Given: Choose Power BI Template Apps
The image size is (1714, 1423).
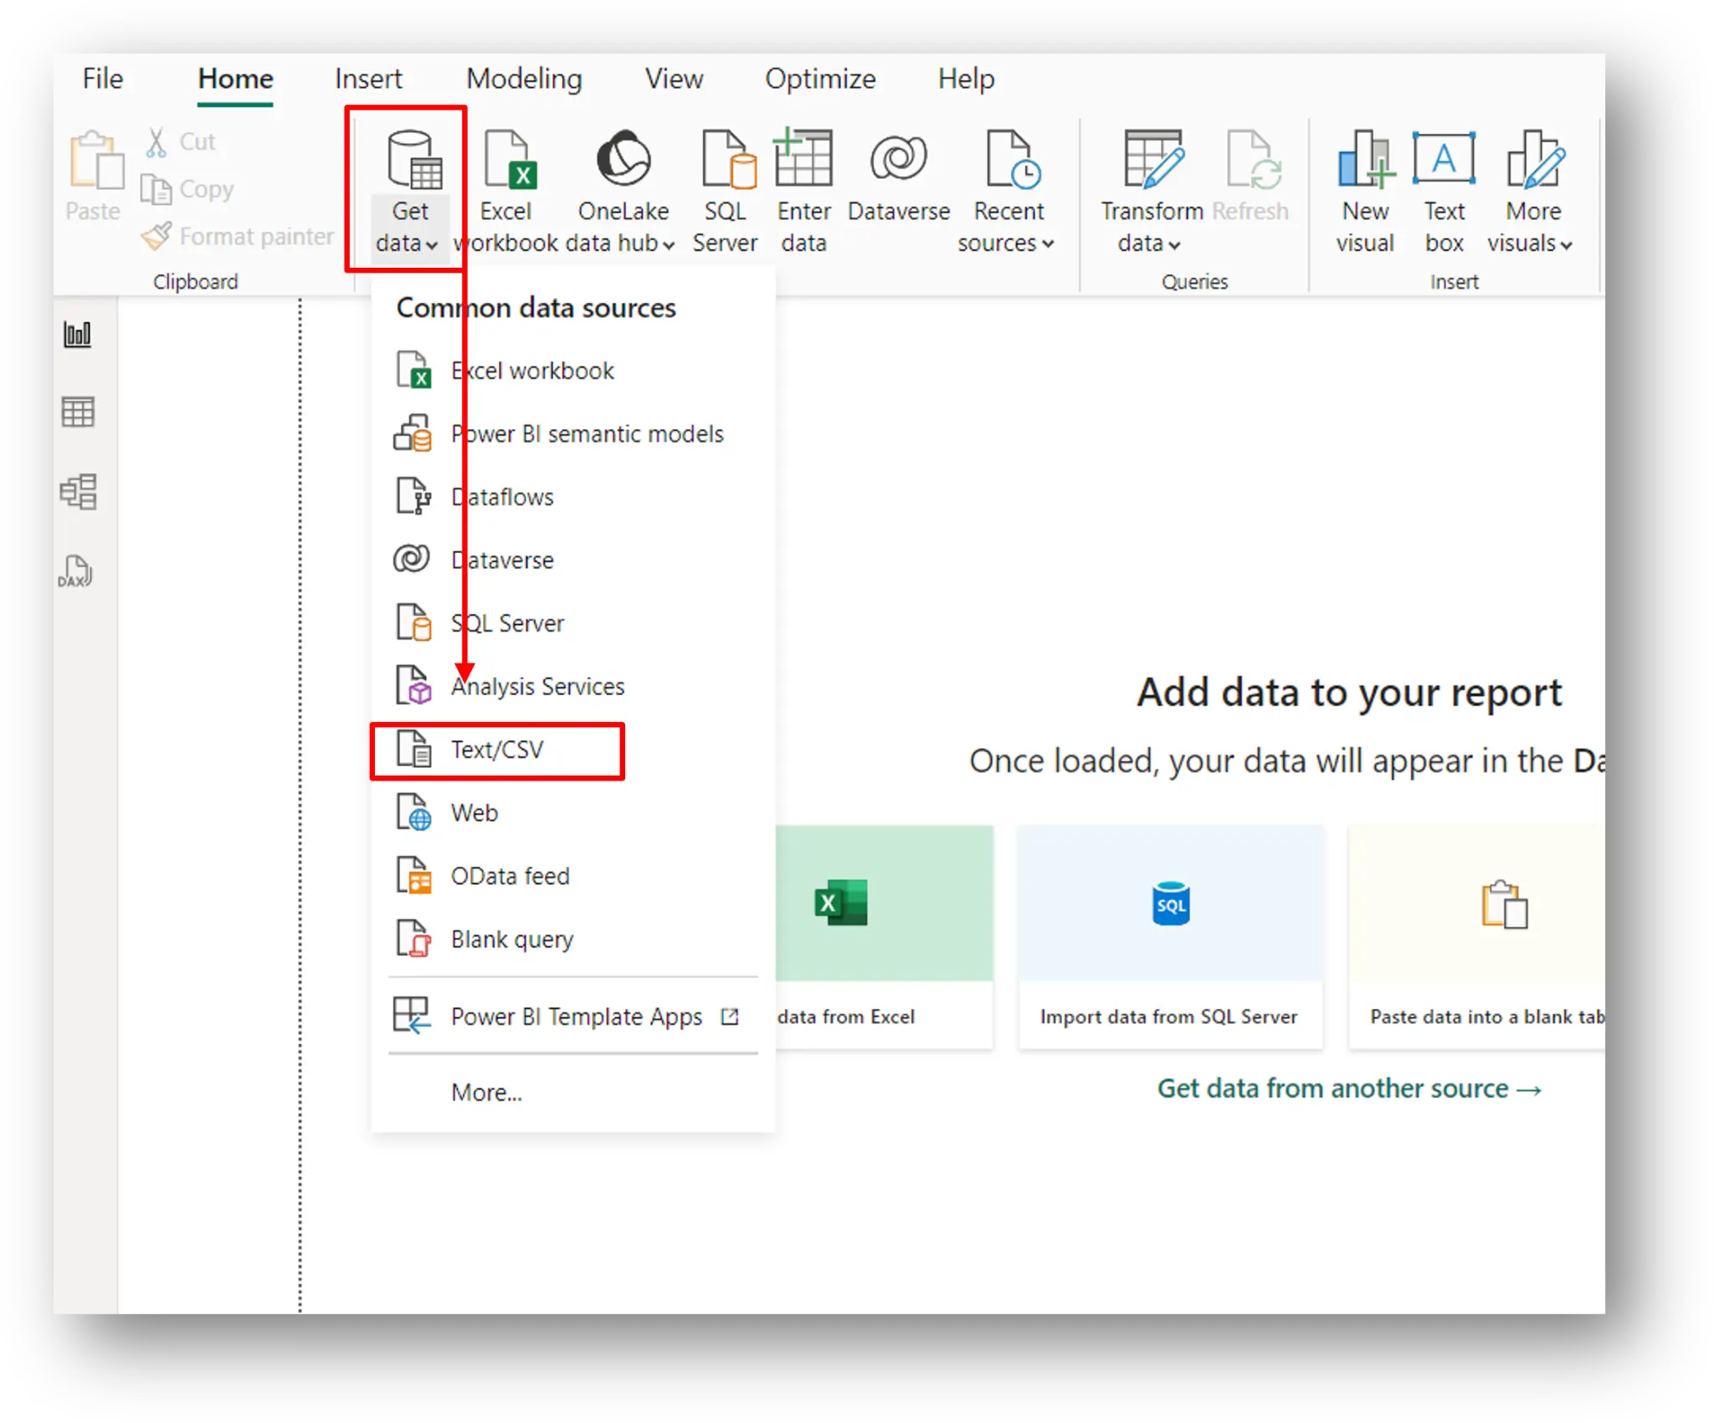Looking at the screenshot, I should point(577,1016).
